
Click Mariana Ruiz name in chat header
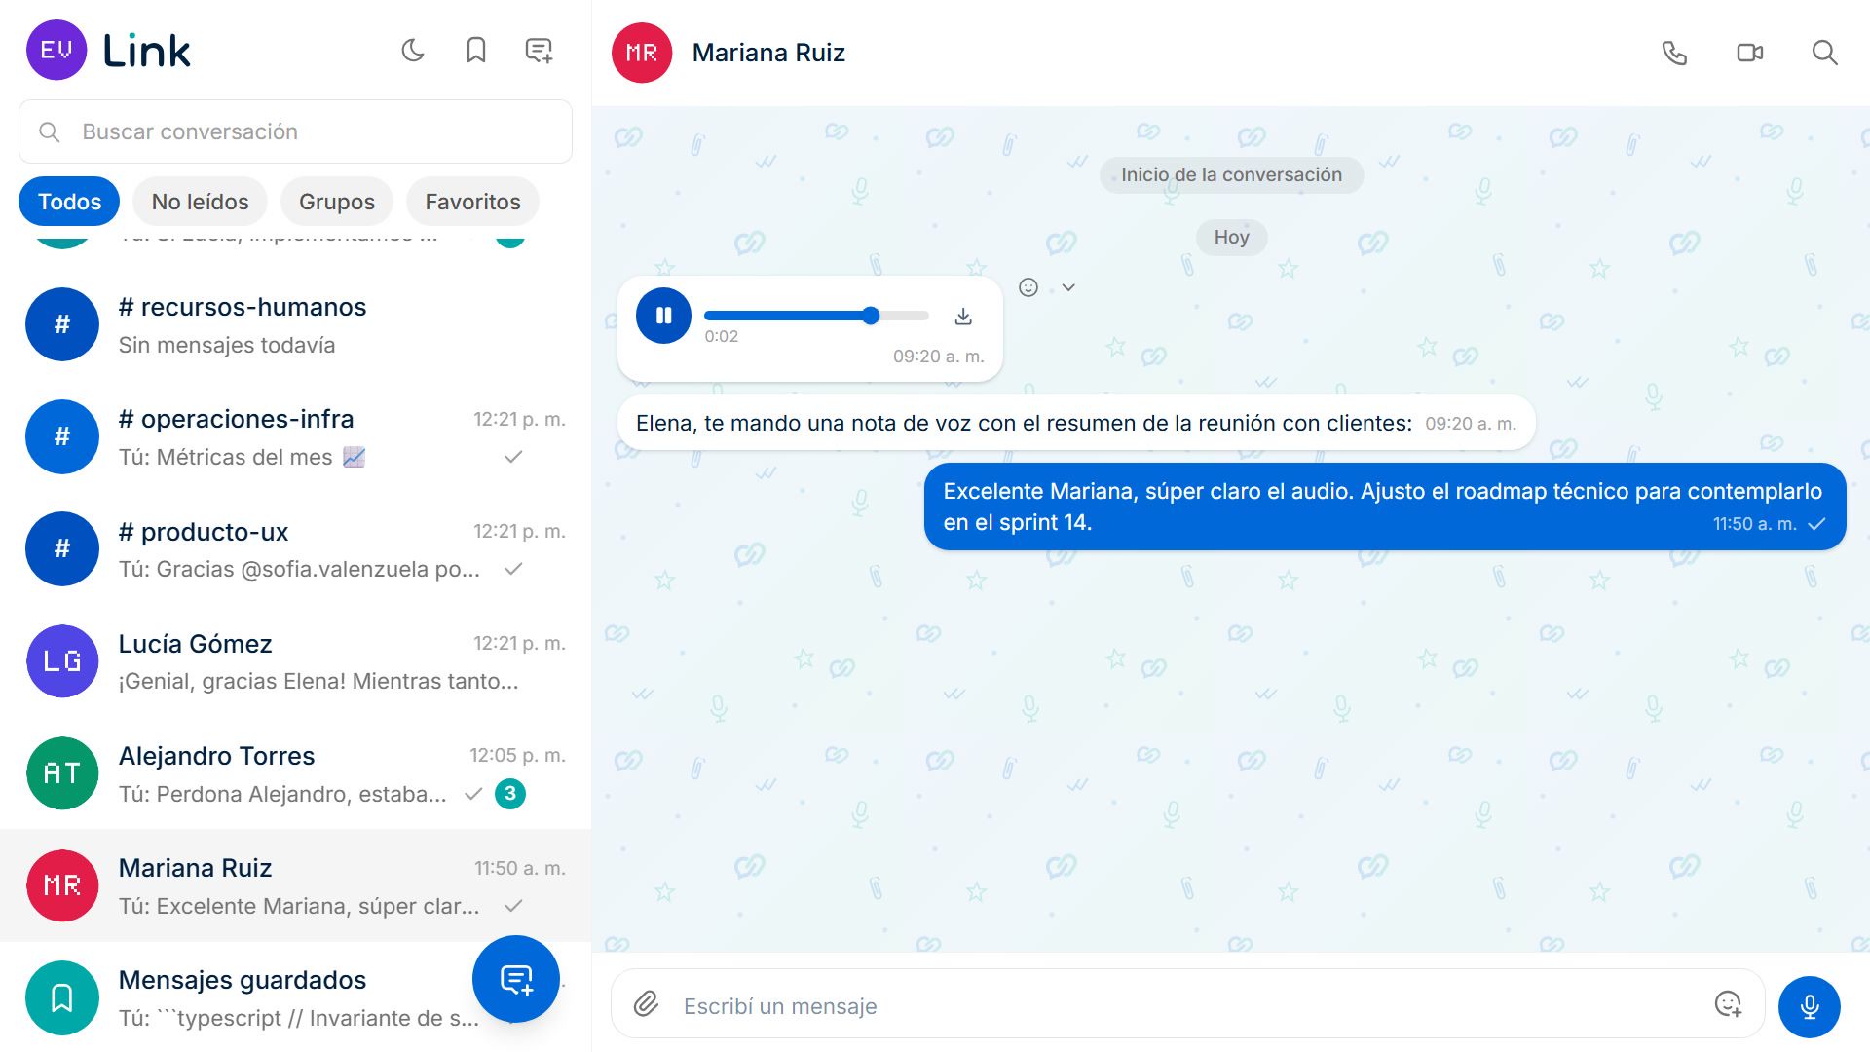(x=768, y=53)
